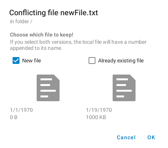This screenshot has width=168, height=148.
Task: Check the Already existing file checkbox
Action: point(92,60)
